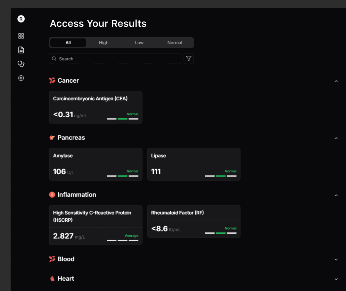The height and width of the screenshot is (291, 346).
Task: Click the blood cells icon next to Cancer
Action: click(52, 80)
